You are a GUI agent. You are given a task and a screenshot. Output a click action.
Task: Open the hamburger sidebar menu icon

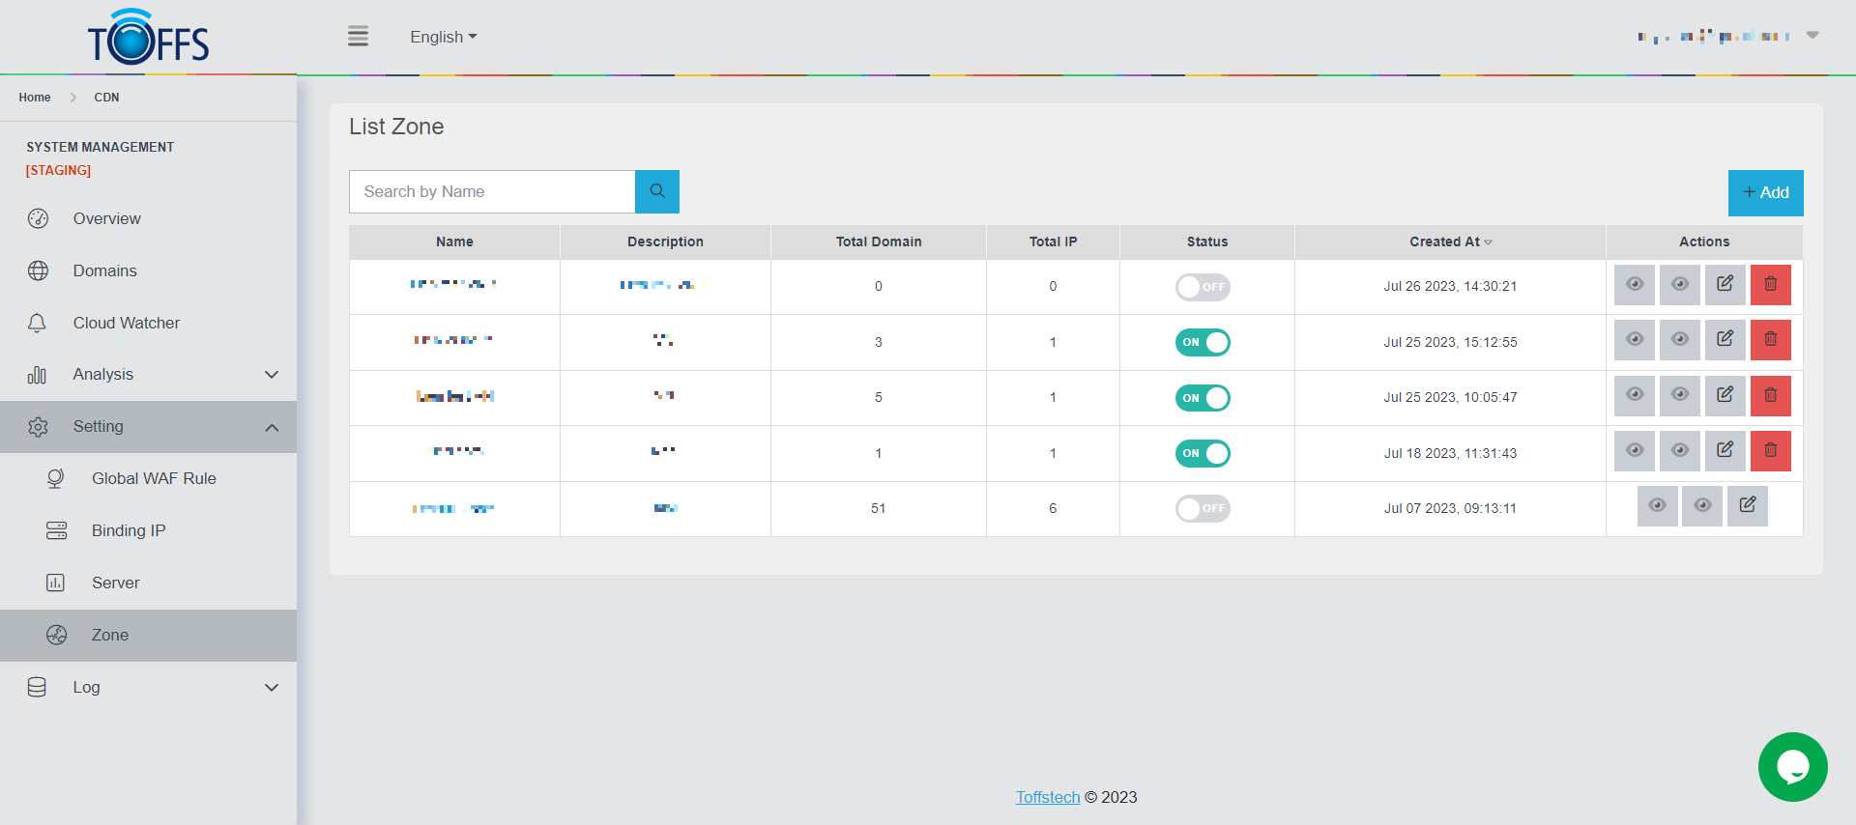tap(358, 37)
